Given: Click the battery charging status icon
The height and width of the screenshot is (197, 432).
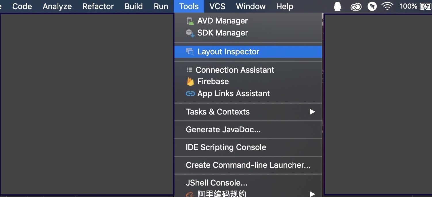Looking at the screenshot, I should click(425, 6).
